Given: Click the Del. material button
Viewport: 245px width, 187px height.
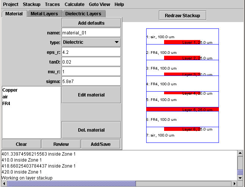Looking at the screenshot, I should click(91, 130).
